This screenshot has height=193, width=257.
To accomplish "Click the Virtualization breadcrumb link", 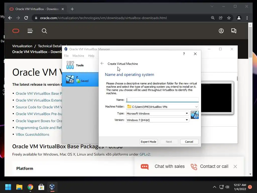I will click(x=22, y=46).
